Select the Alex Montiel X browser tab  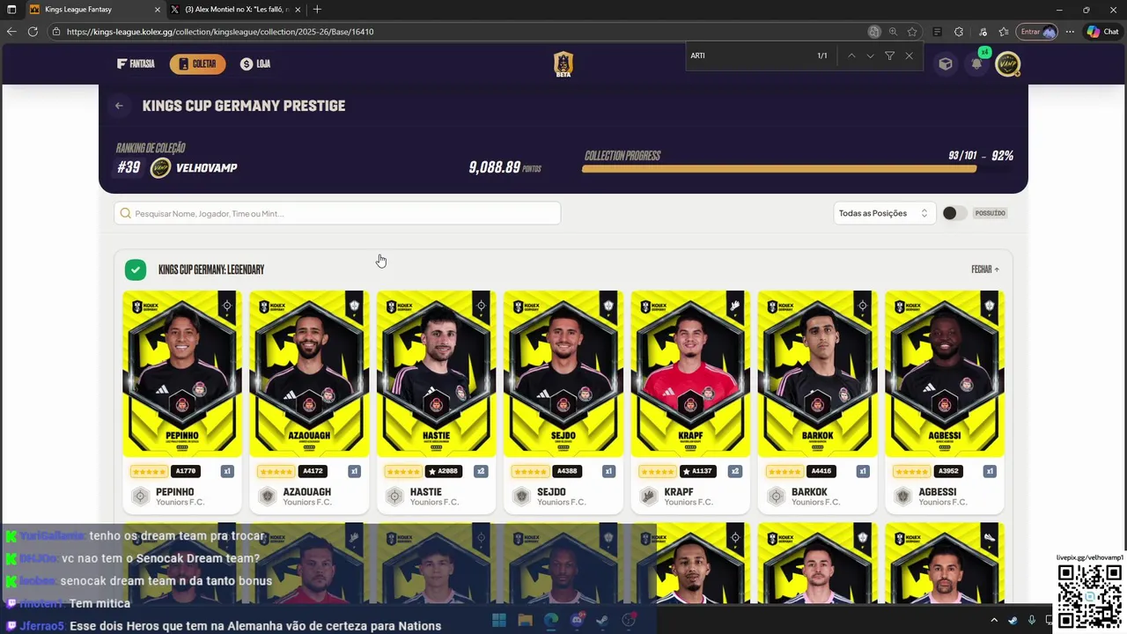236,10
